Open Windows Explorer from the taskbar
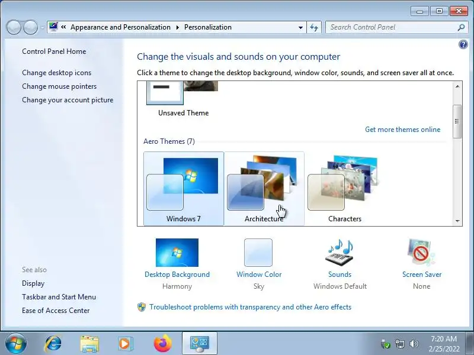The width and height of the screenshot is (474, 355). (89, 344)
